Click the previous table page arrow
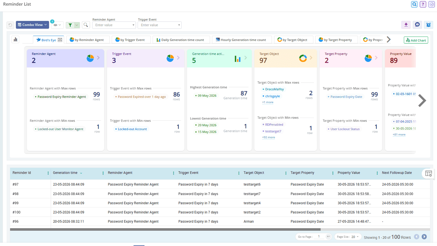437x246 pixels. click(x=417, y=237)
